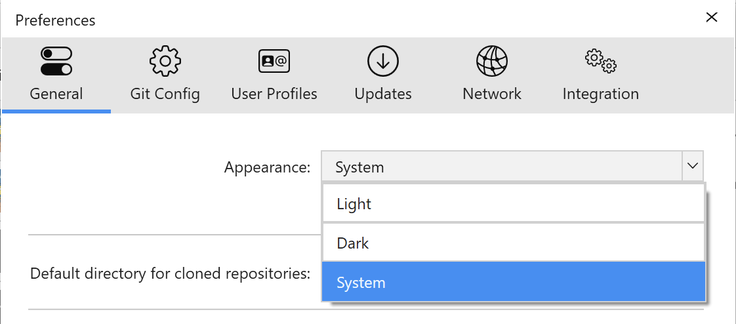The width and height of the screenshot is (736, 324).
Task: Click the Updates download arrow icon
Action: coord(383,62)
